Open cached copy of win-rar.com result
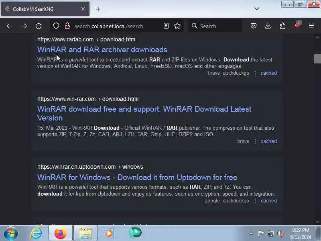Image resolution: width=321 pixels, height=241 pixels. coord(268,141)
